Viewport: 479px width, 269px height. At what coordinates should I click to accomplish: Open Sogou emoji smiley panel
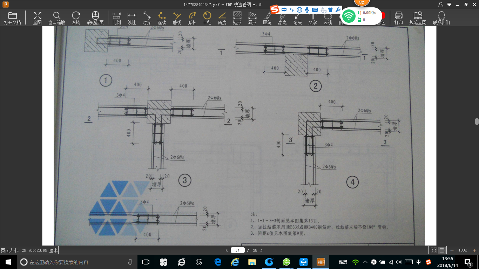click(299, 9)
